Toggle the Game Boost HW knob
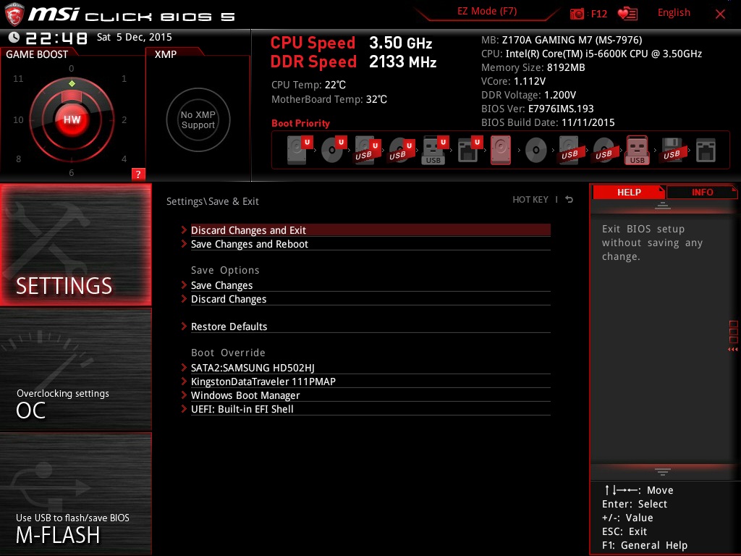The image size is (741, 556). click(x=72, y=119)
